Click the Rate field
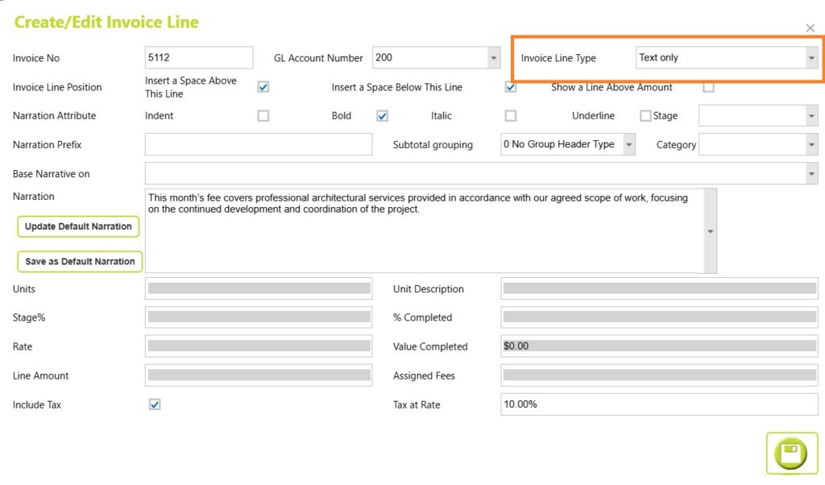This screenshot has height=485, width=825. [259, 346]
